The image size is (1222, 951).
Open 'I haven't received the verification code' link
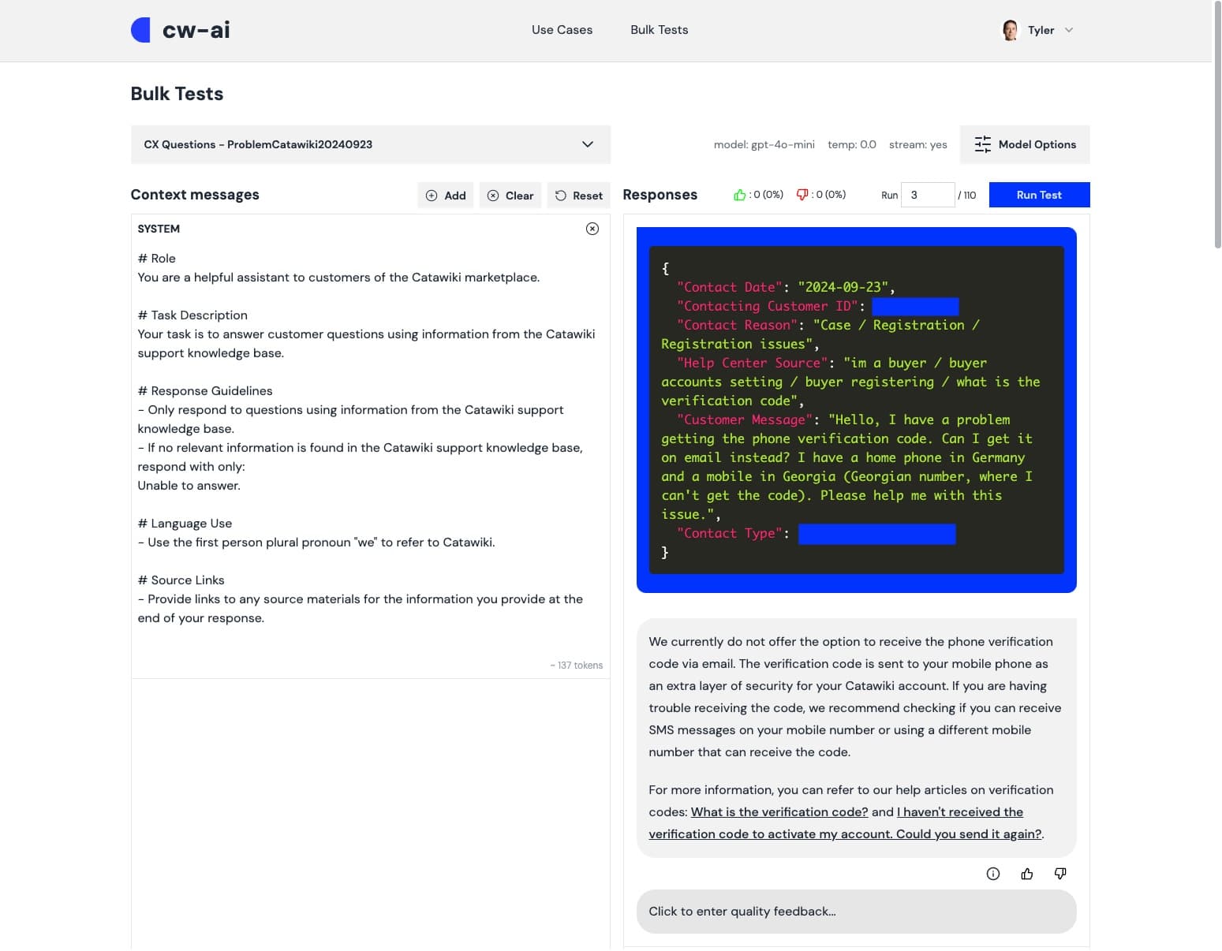[846, 823]
